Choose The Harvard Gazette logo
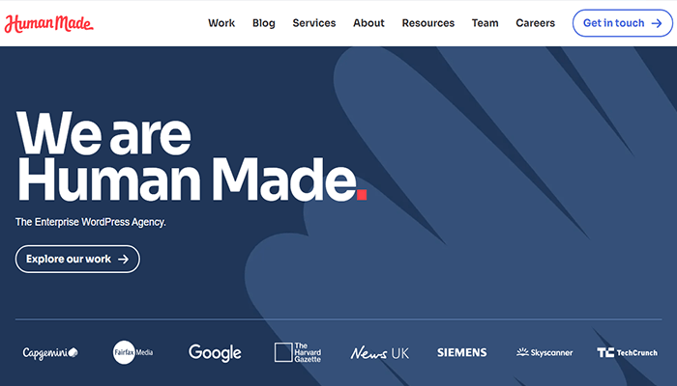This screenshot has width=677, height=386. click(x=297, y=352)
